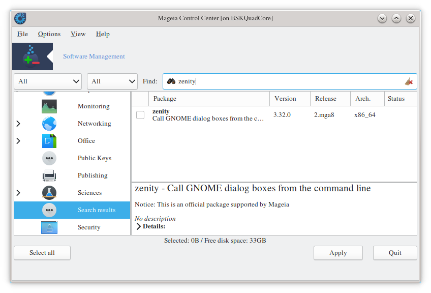Open the Options menu
Image resolution: width=431 pixels, height=293 pixels.
(x=49, y=34)
